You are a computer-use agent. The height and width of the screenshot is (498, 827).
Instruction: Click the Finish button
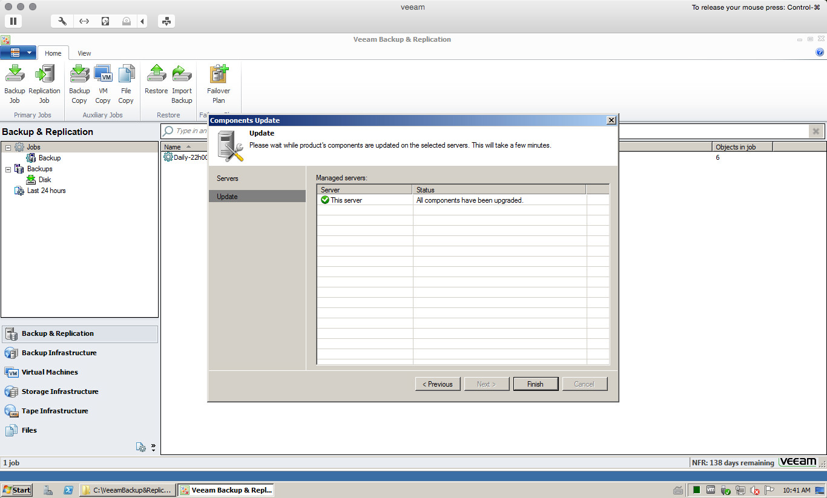[x=535, y=384]
